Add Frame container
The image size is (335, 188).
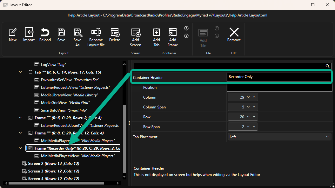click(x=173, y=37)
